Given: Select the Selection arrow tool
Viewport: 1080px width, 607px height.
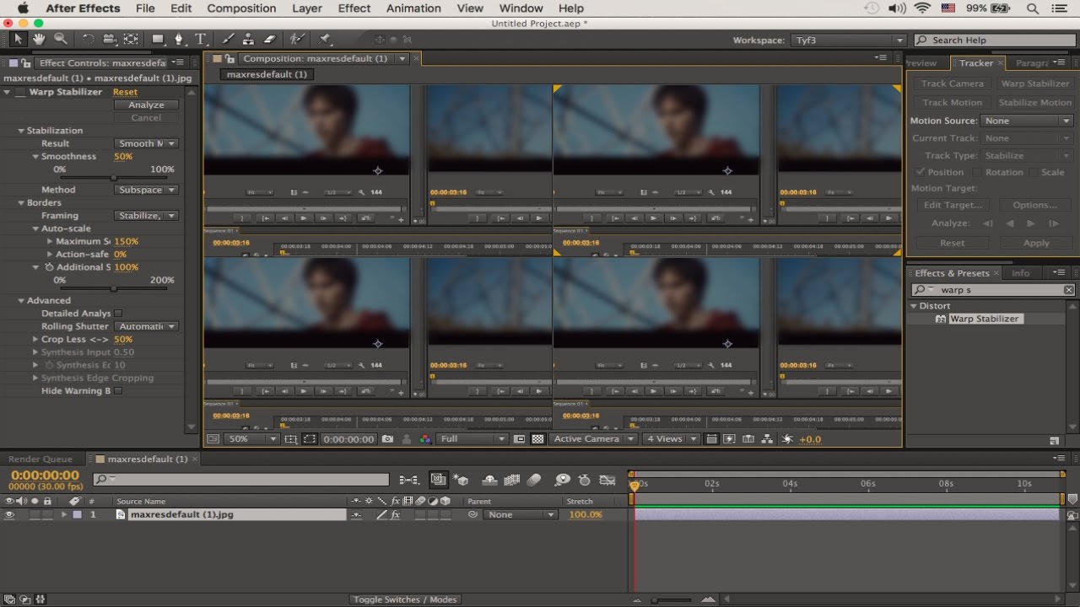Looking at the screenshot, I should point(19,40).
